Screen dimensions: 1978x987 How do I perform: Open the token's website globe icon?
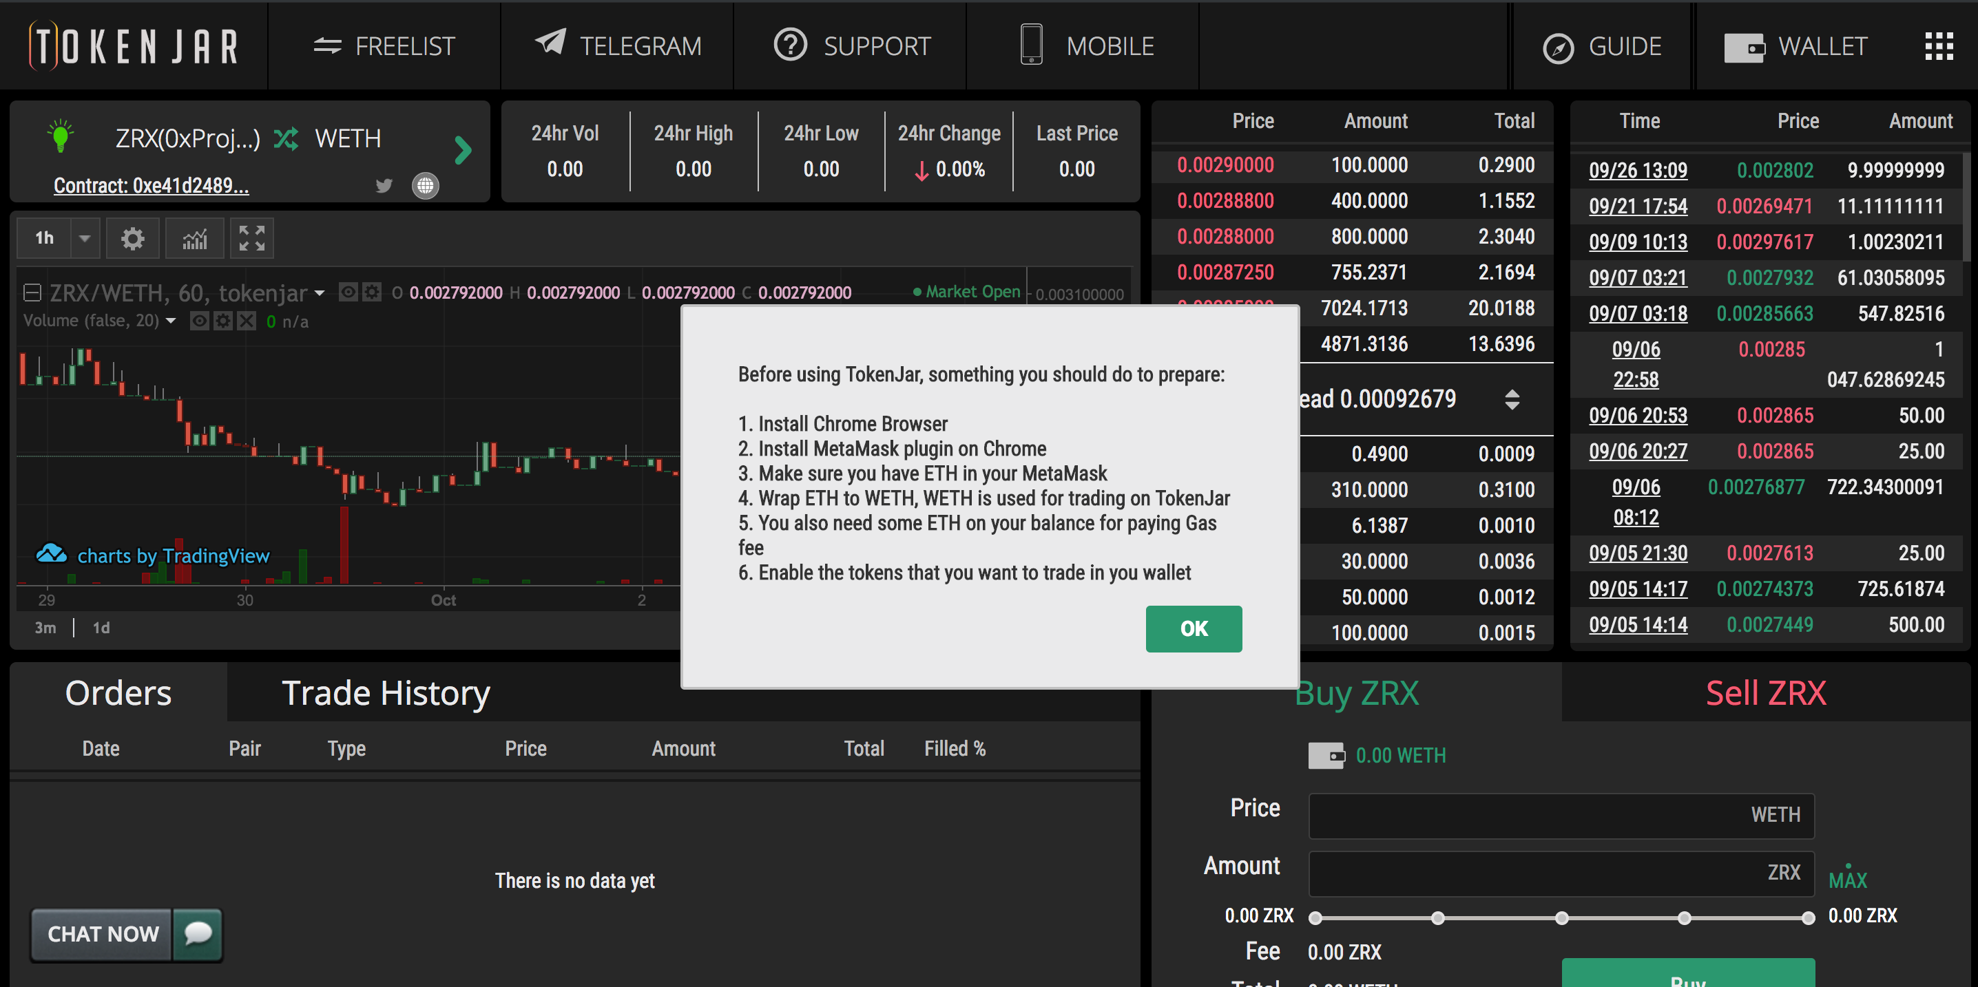(426, 185)
